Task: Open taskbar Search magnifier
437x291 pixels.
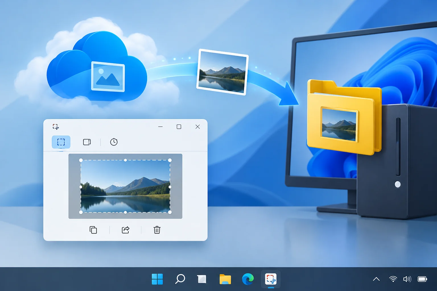Action: (180, 279)
